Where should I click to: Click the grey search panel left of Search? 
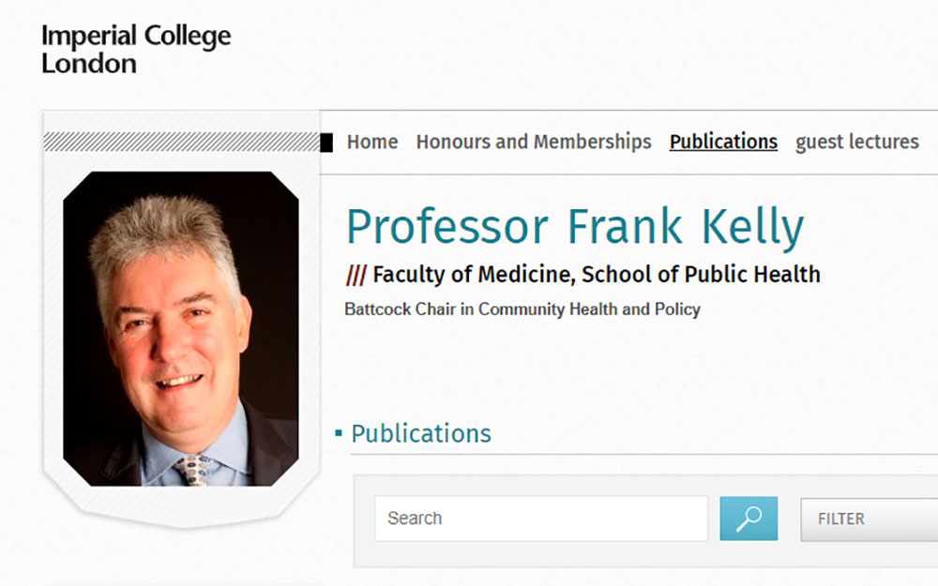tap(364, 518)
